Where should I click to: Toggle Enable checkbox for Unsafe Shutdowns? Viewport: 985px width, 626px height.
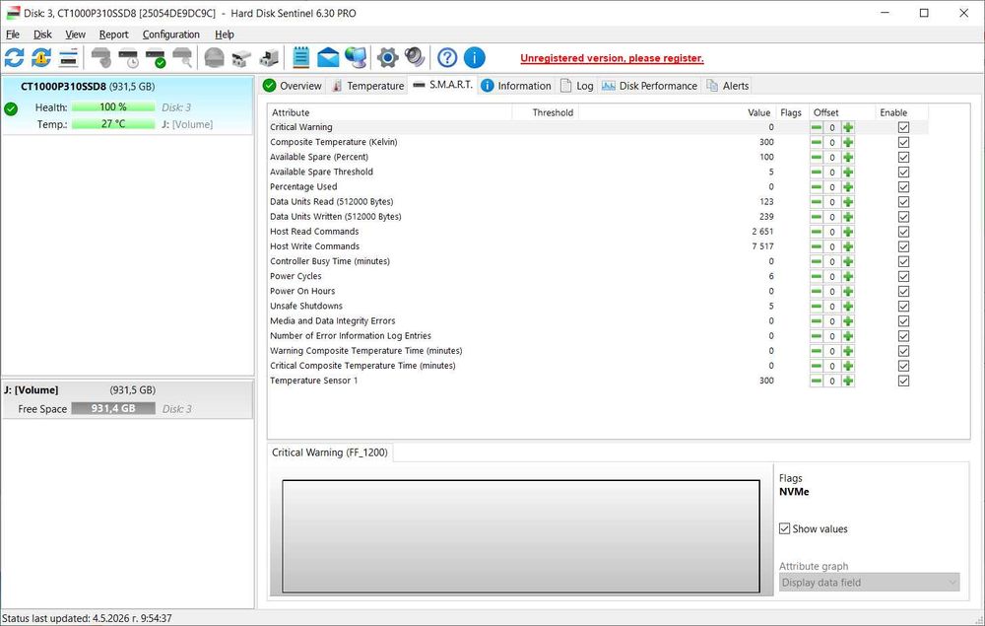[x=903, y=306]
